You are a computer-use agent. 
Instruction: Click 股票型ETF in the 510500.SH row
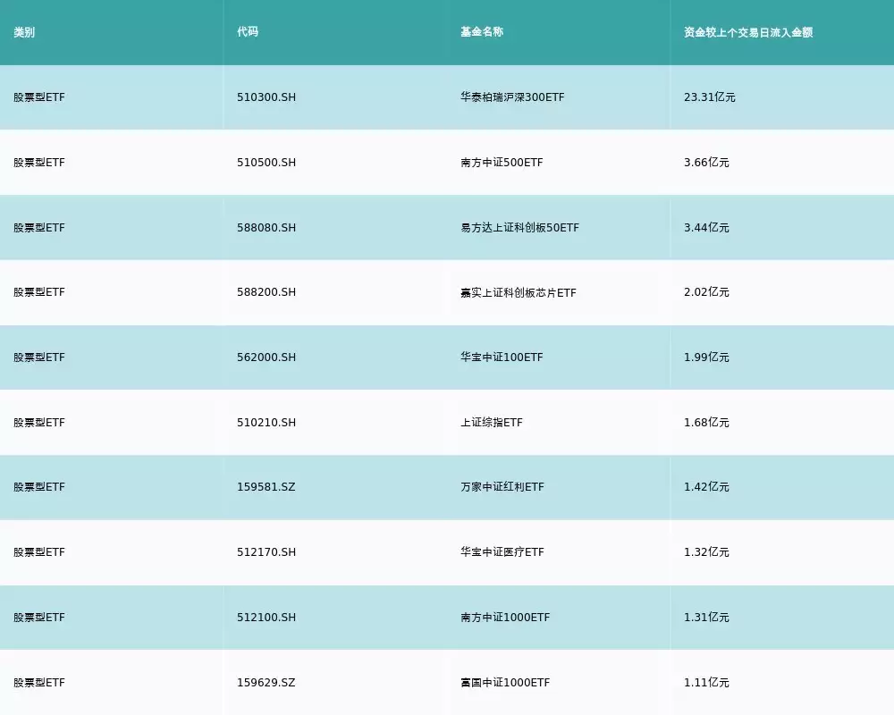[x=39, y=163]
